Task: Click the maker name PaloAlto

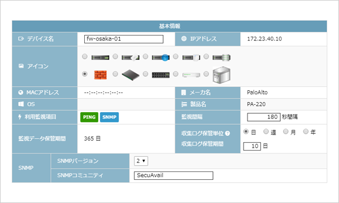Action: click(257, 92)
